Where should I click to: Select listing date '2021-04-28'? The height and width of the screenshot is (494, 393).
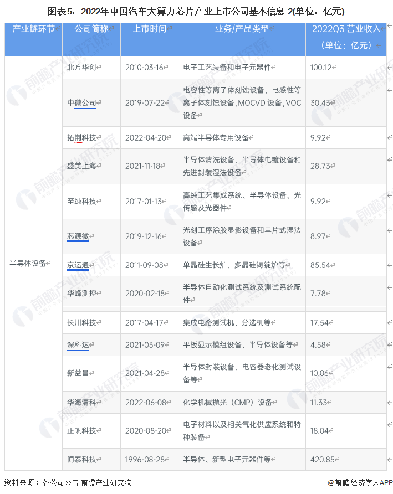pyautogui.click(x=145, y=373)
